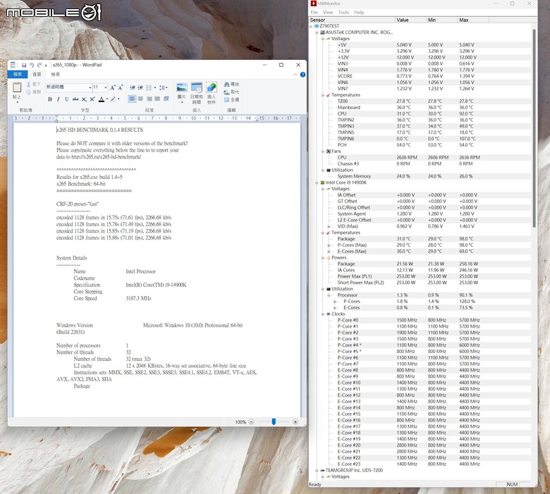The image size is (550, 494).
Task: Click the Max column header in HWMonitor
Action: point(473,20)
